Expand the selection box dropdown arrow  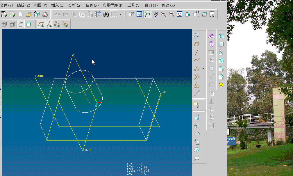[x=120, y=14]
